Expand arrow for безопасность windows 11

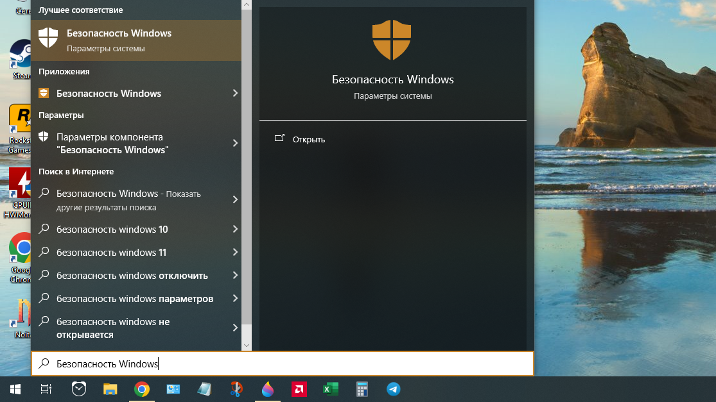coord(235,252)
